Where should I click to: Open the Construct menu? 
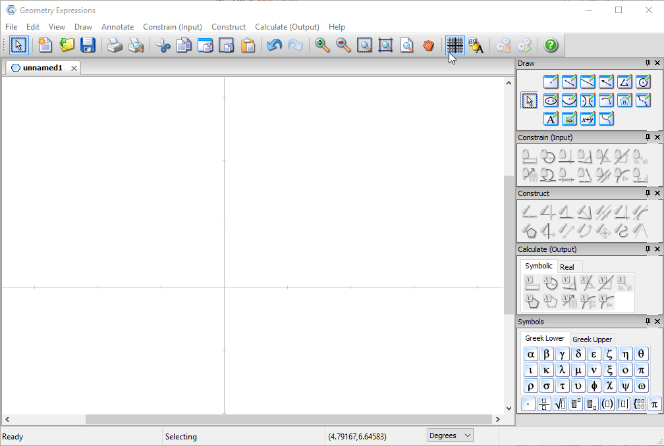click(228, 26)
